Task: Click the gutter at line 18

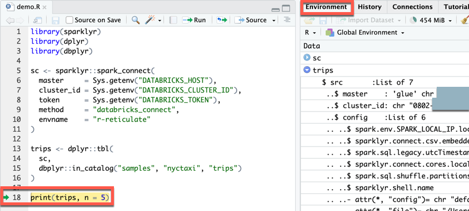Action: point(14,197)
